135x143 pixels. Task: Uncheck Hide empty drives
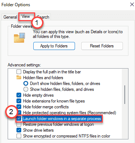tap(19, 95)
